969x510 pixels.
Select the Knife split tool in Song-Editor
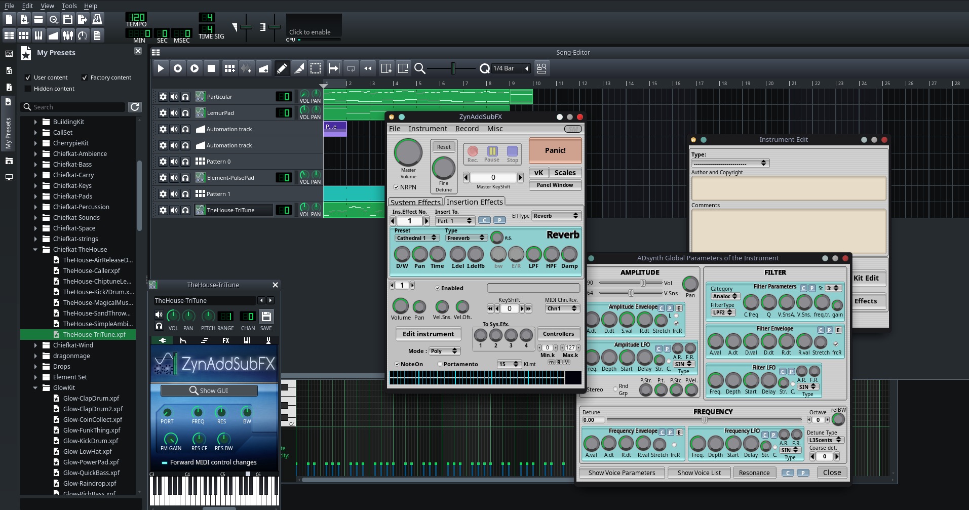coord(299,68)
